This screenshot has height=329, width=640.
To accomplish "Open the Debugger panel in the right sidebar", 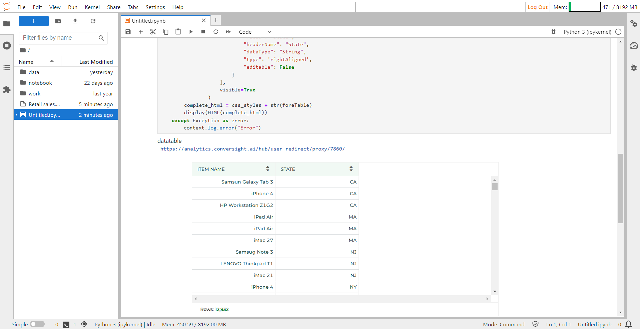I will coord(634,68).
